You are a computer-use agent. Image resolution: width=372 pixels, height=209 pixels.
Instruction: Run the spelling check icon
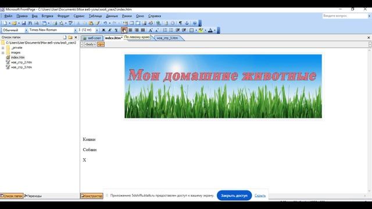point(70,23)
